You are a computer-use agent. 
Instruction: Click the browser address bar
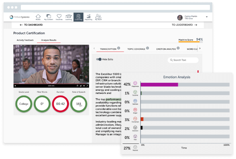(115, 7)
